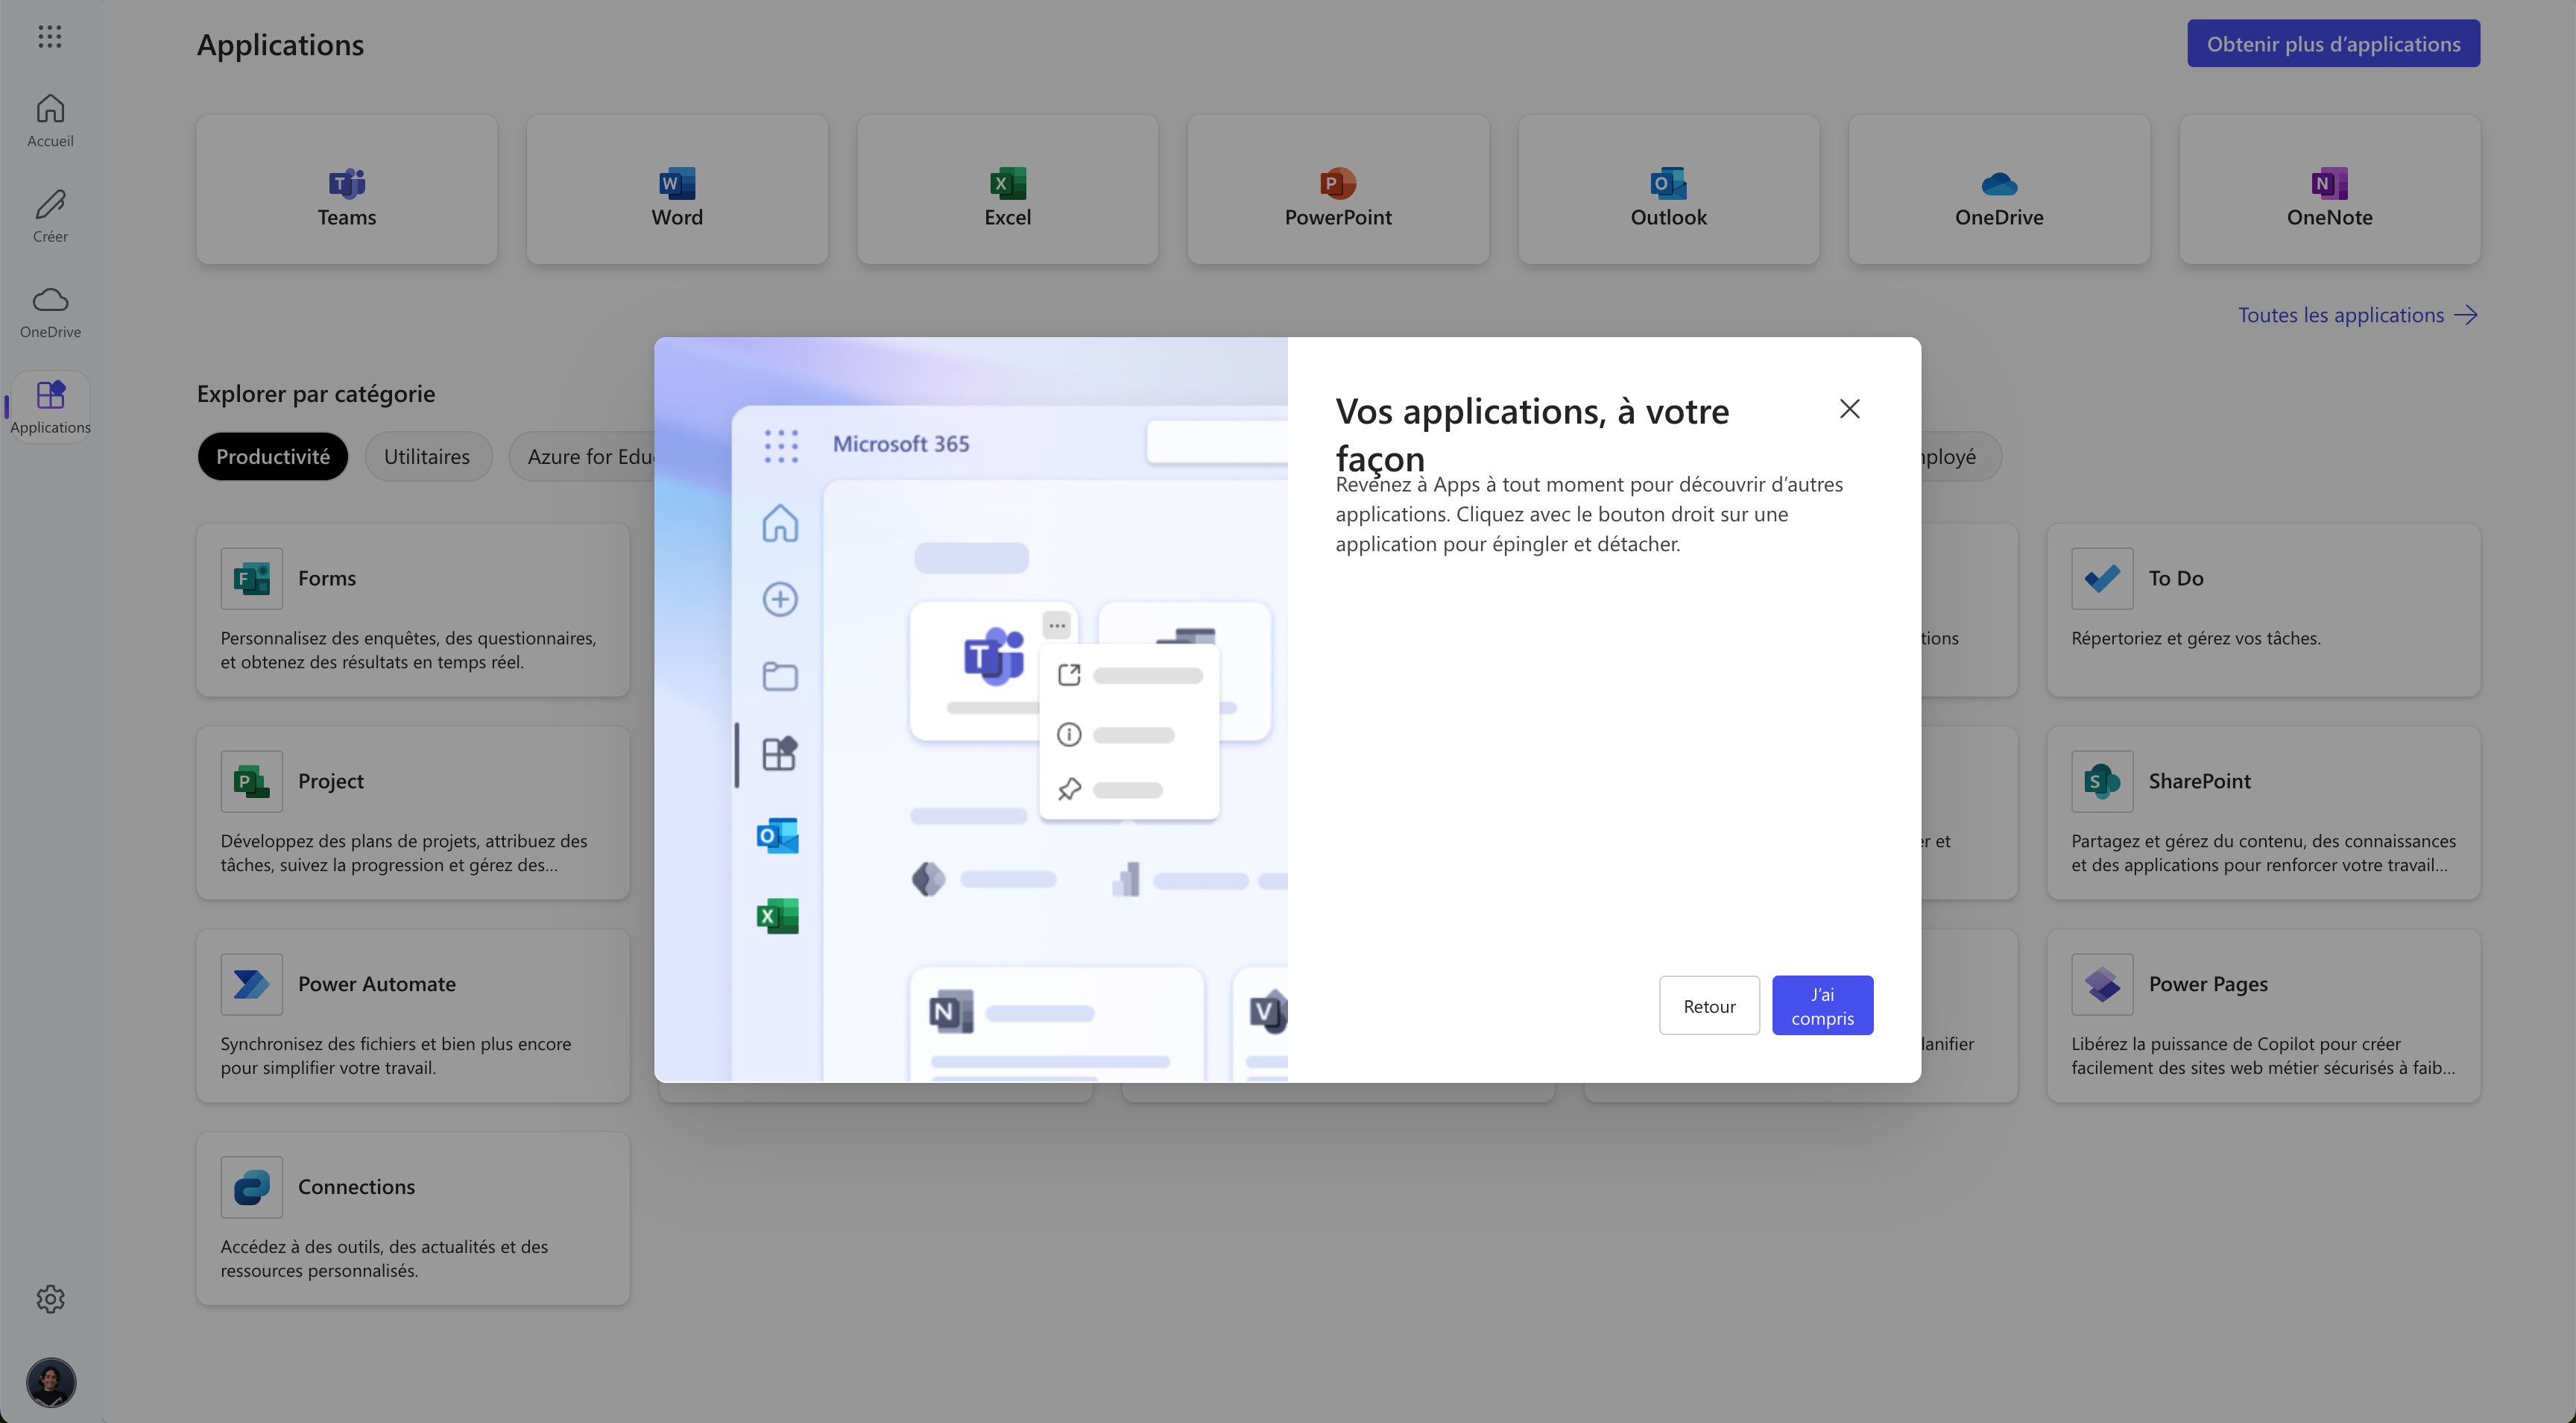Open the Power Automate app icon
2576x1423 pixels.
[252, 984]
